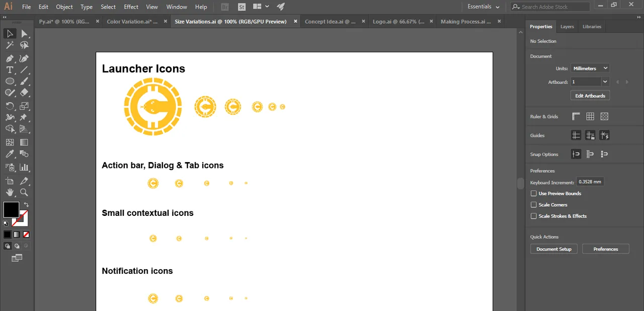Open the Artboard number dropdown
Screen dimensions: 644x311
(x=605, y=82)
